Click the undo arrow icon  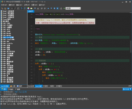(22, 8)
